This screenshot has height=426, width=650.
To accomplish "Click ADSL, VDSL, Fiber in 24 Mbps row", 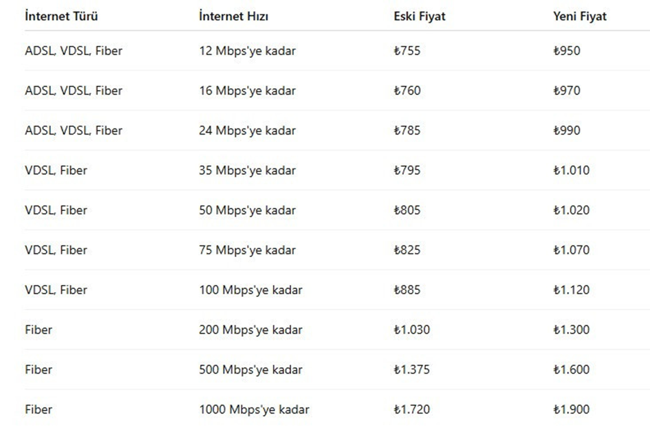I will point(74,131).
